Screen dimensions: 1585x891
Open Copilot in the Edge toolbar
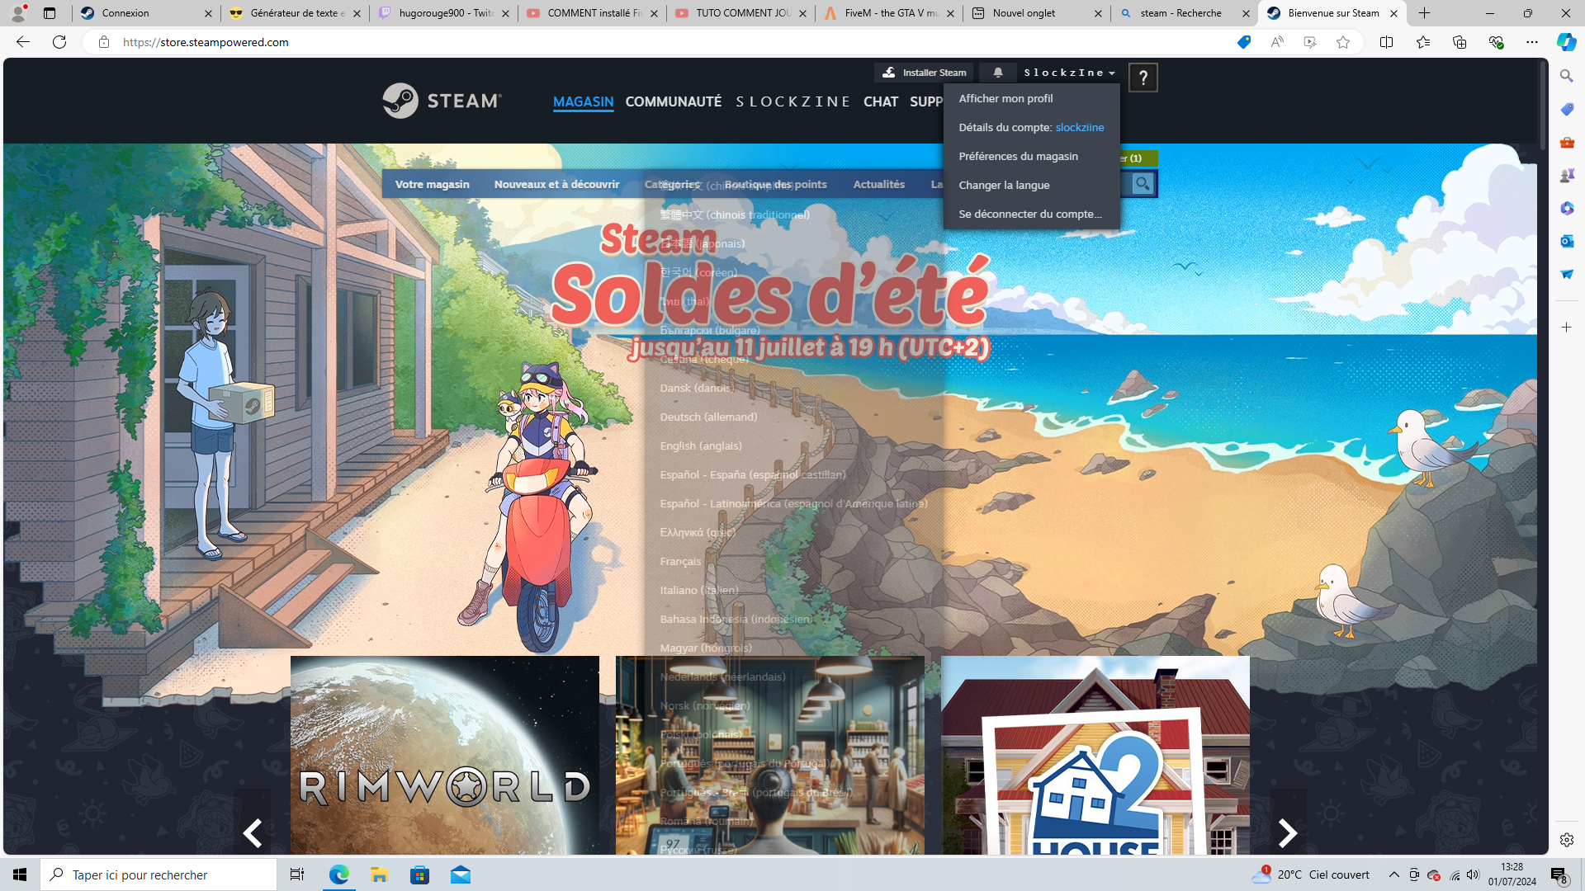pyautogui.click(x=1566, y=42)
